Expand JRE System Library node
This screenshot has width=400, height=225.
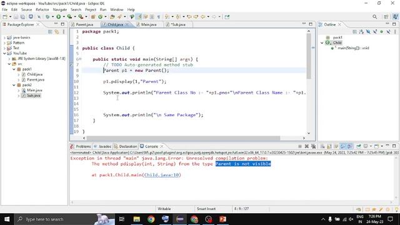(9, 59)
